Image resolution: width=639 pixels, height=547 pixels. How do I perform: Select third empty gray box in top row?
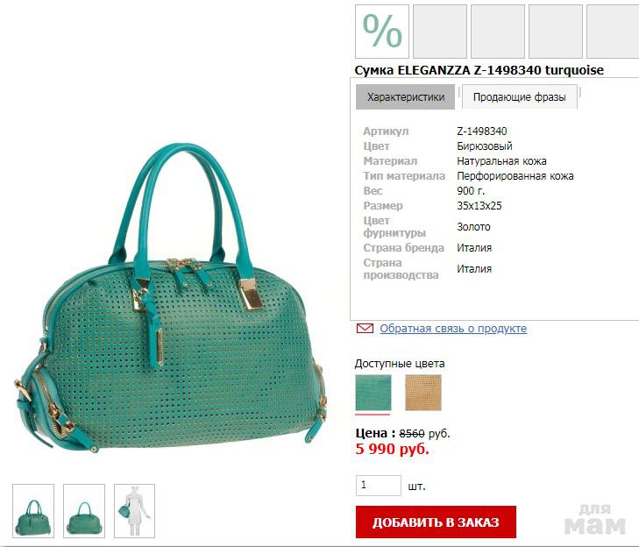[x=556, y=32]
